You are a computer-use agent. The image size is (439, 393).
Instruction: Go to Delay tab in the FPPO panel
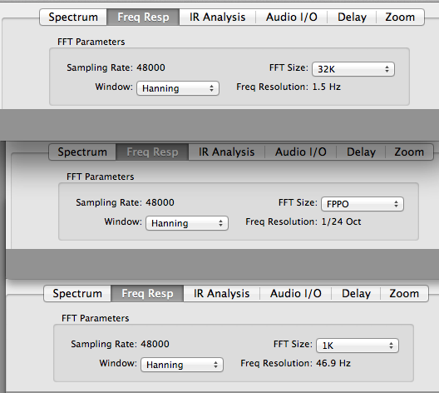coord(361,152)
